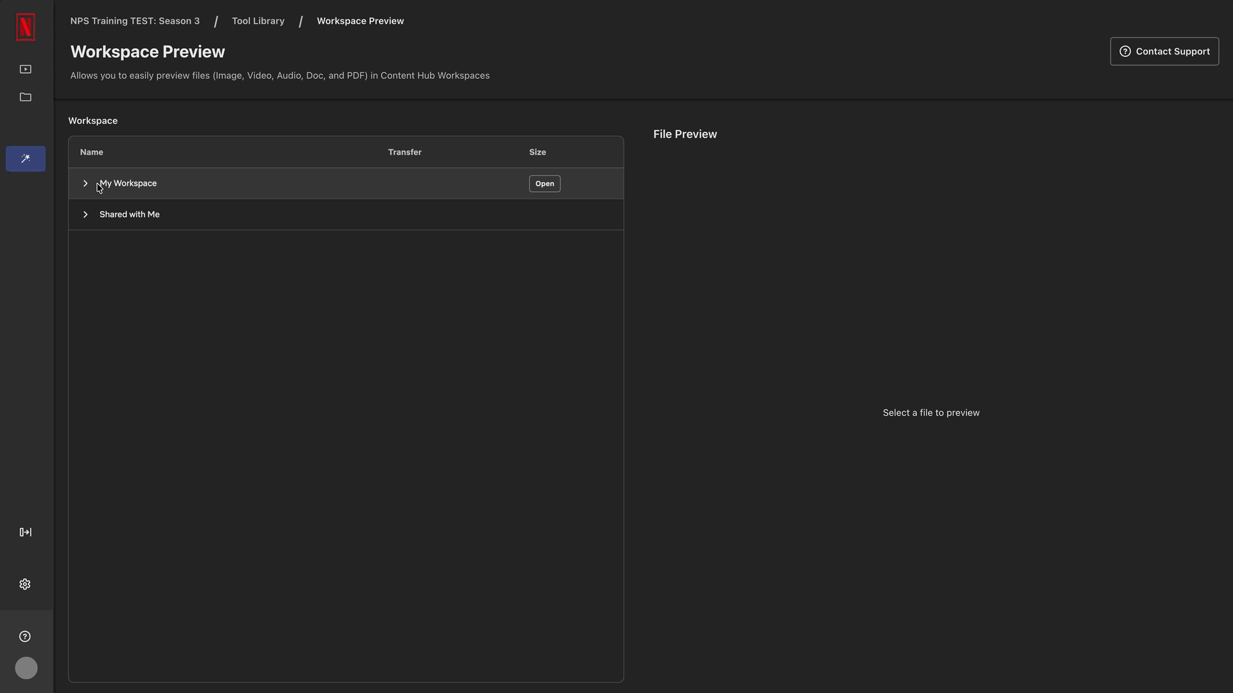
Task: Open the video player icon in the sidebar
Action: click(26, 69)
